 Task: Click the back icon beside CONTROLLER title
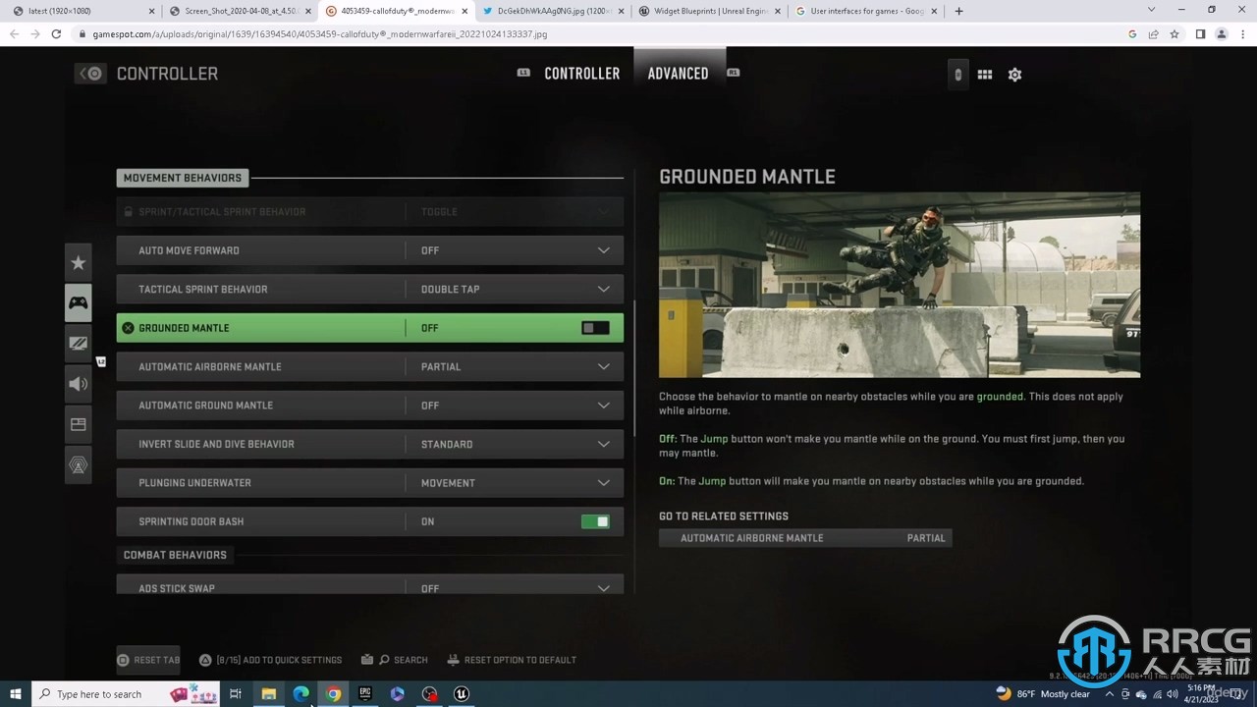tap(90, 74)
